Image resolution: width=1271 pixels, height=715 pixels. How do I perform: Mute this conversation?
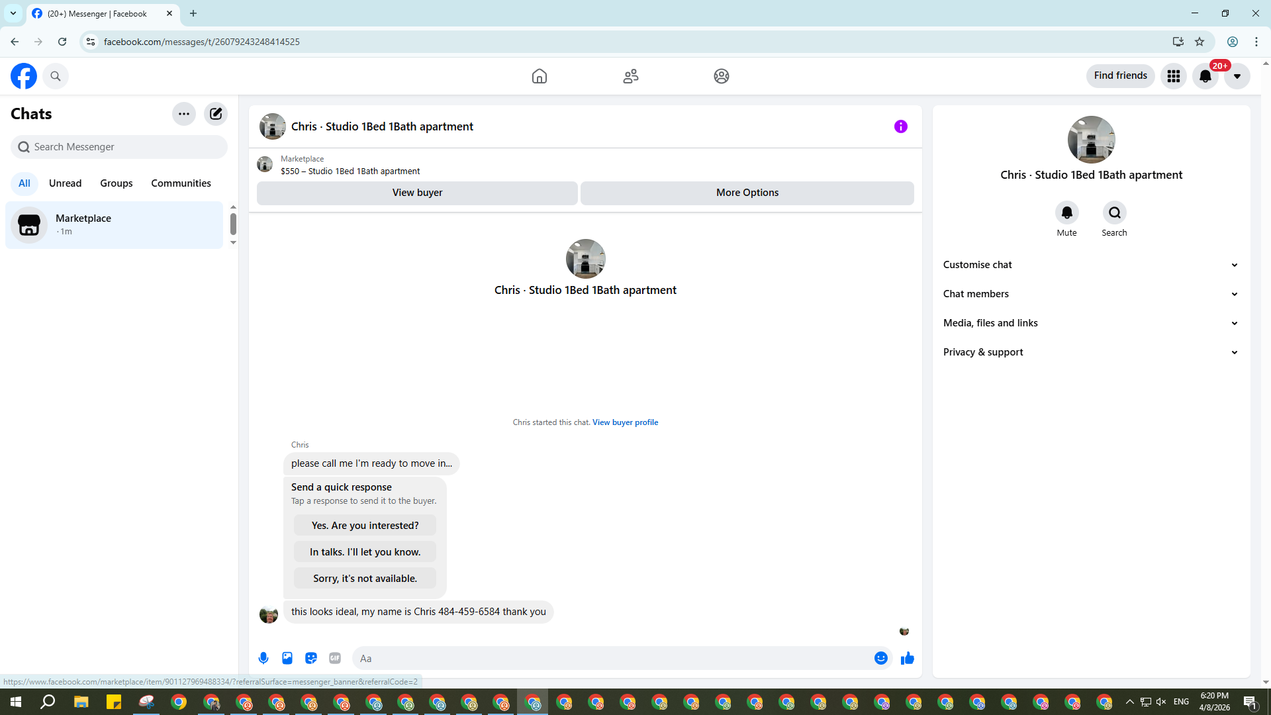pos(1066,213)
